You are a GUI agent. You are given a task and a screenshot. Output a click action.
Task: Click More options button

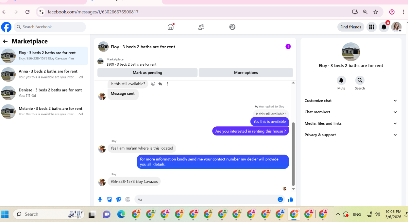[x=246, y=72]
